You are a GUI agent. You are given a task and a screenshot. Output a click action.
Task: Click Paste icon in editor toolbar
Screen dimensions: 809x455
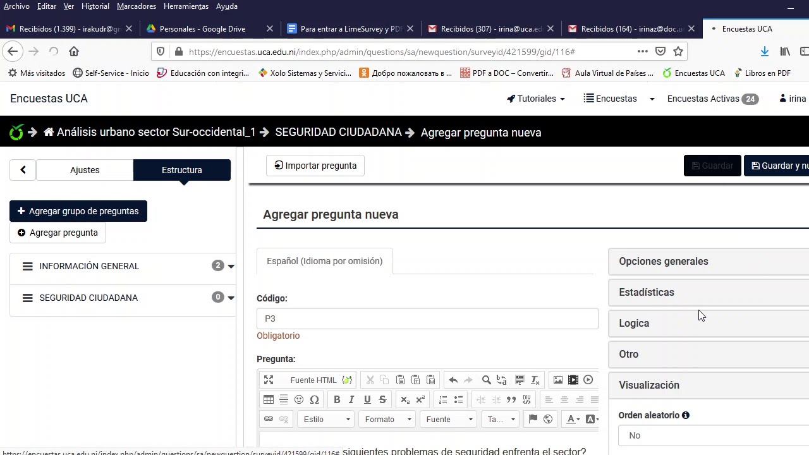pyautogui.click(x=400, y=380)
